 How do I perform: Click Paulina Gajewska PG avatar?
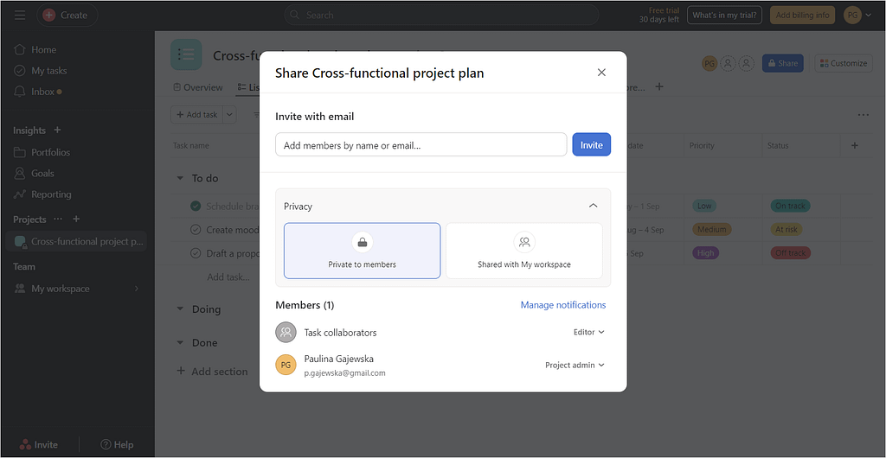286,365
